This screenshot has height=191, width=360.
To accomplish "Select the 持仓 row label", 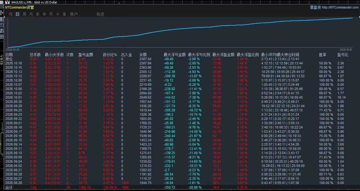I will coord(9,59).
